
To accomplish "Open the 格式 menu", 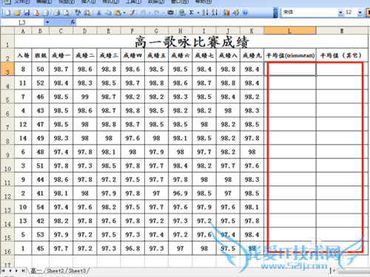I will [110, 1].
